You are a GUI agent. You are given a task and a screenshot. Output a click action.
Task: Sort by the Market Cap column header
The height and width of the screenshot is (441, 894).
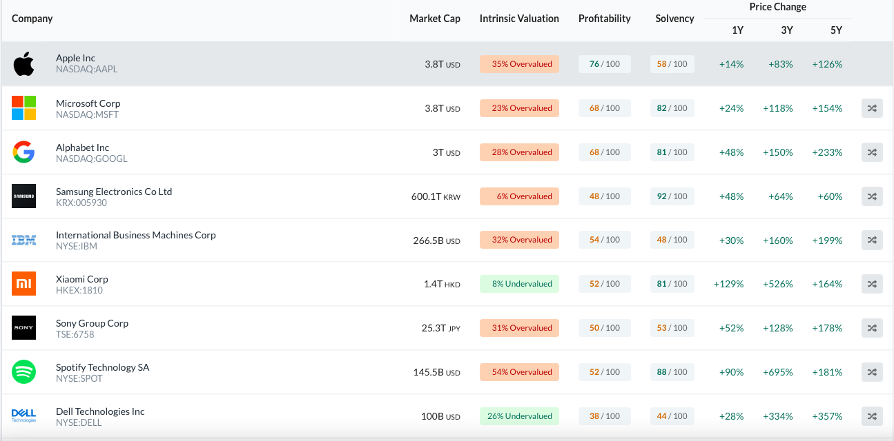coord(434,19)
